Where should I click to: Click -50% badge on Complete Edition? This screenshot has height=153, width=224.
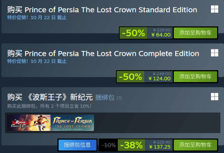(130, 77)
